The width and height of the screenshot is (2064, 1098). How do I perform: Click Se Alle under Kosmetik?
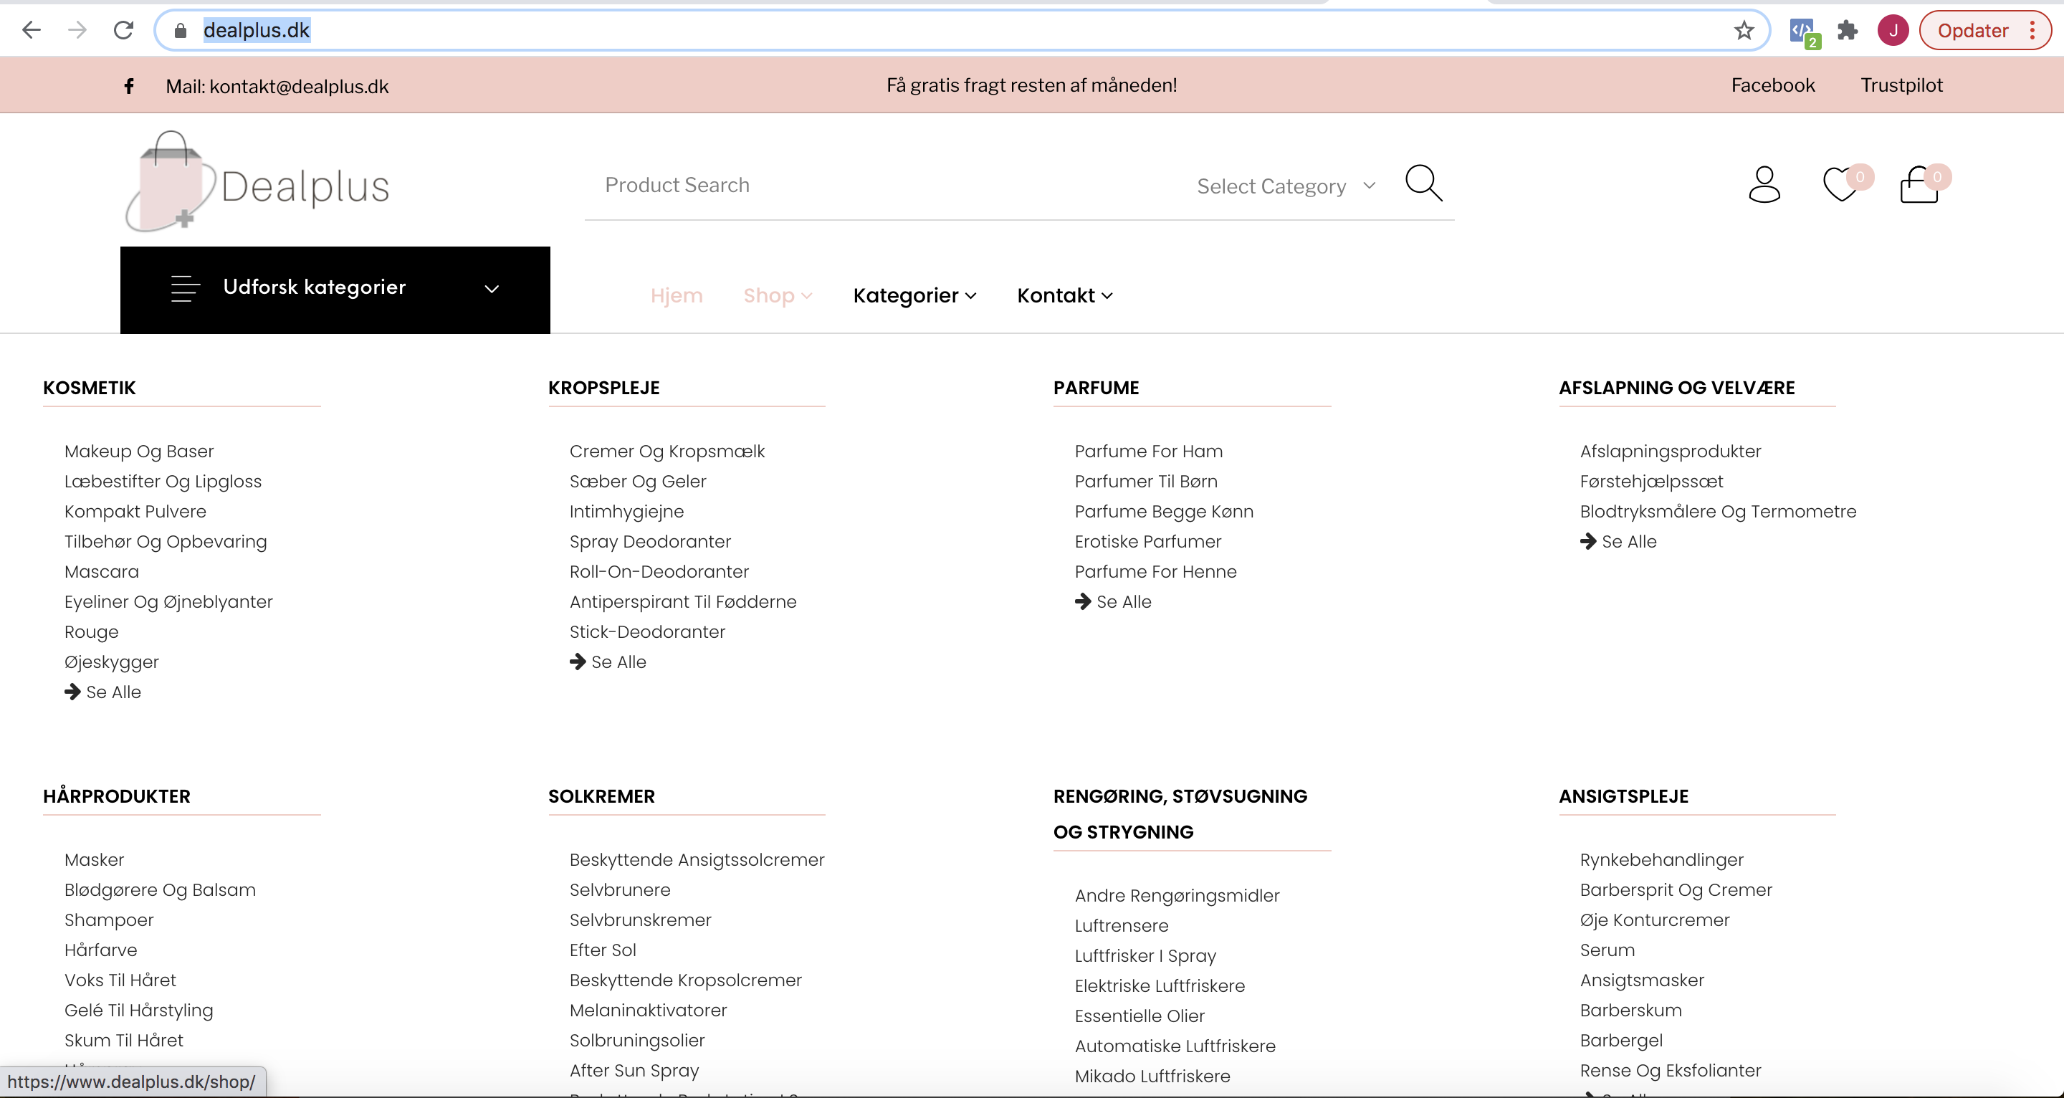[113, 692]
